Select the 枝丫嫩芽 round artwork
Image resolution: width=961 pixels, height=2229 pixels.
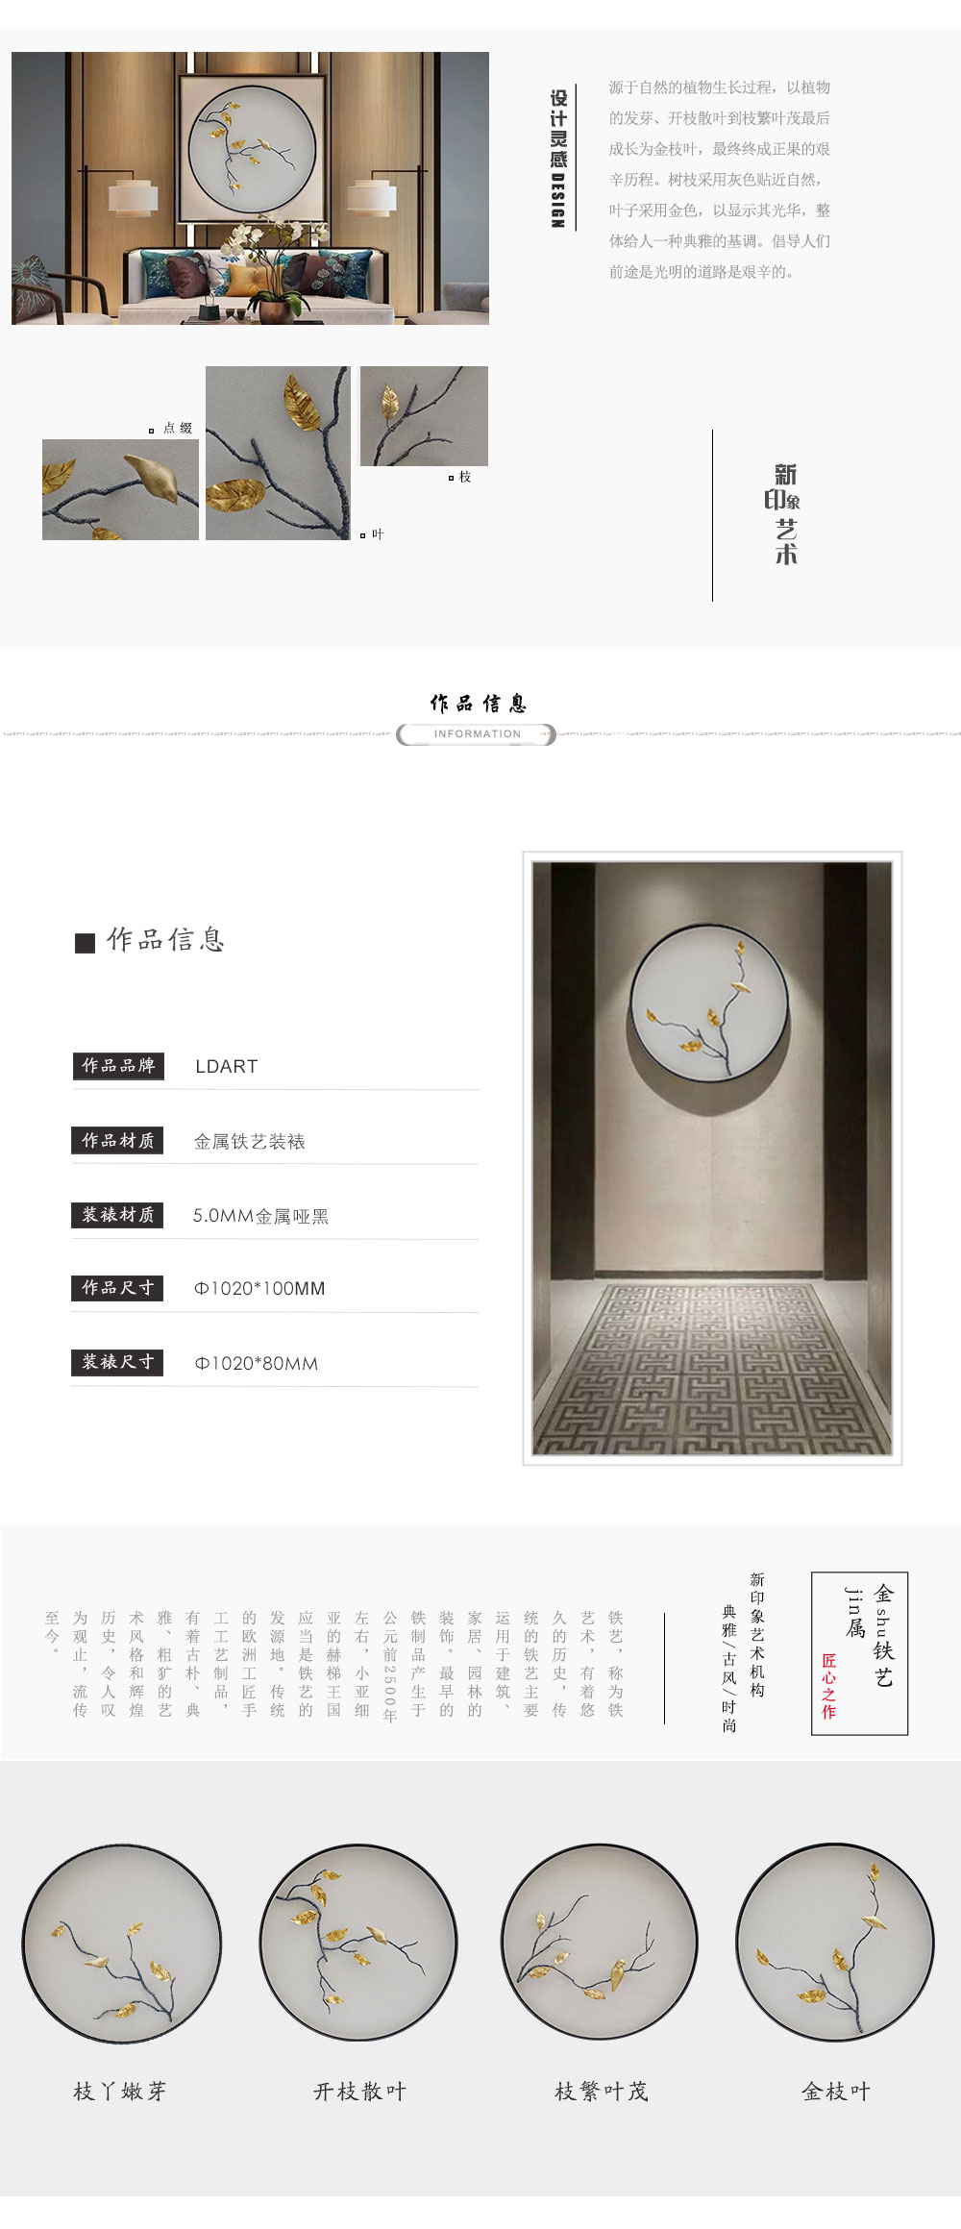tap(121, 1944)
